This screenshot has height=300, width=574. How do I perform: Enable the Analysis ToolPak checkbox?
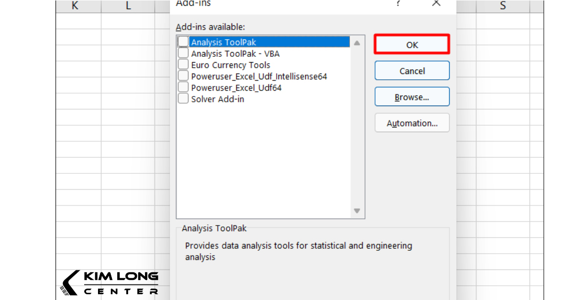[183, 42]
